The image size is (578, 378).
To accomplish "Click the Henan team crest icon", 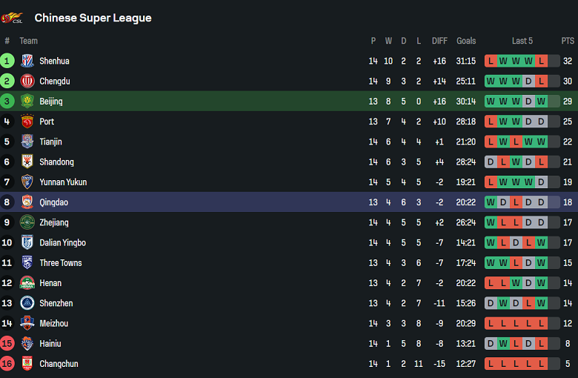I will click(27, 283).
